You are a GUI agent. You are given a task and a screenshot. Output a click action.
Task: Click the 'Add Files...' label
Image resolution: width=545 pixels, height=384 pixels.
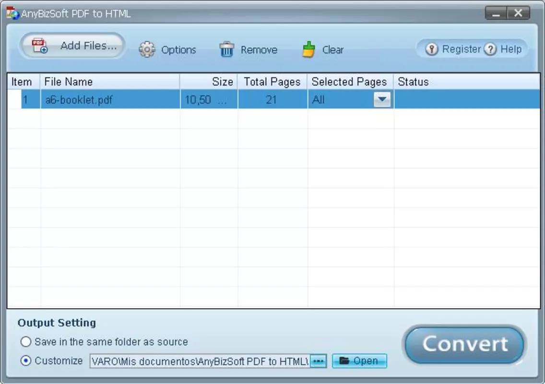click(89, 46)
